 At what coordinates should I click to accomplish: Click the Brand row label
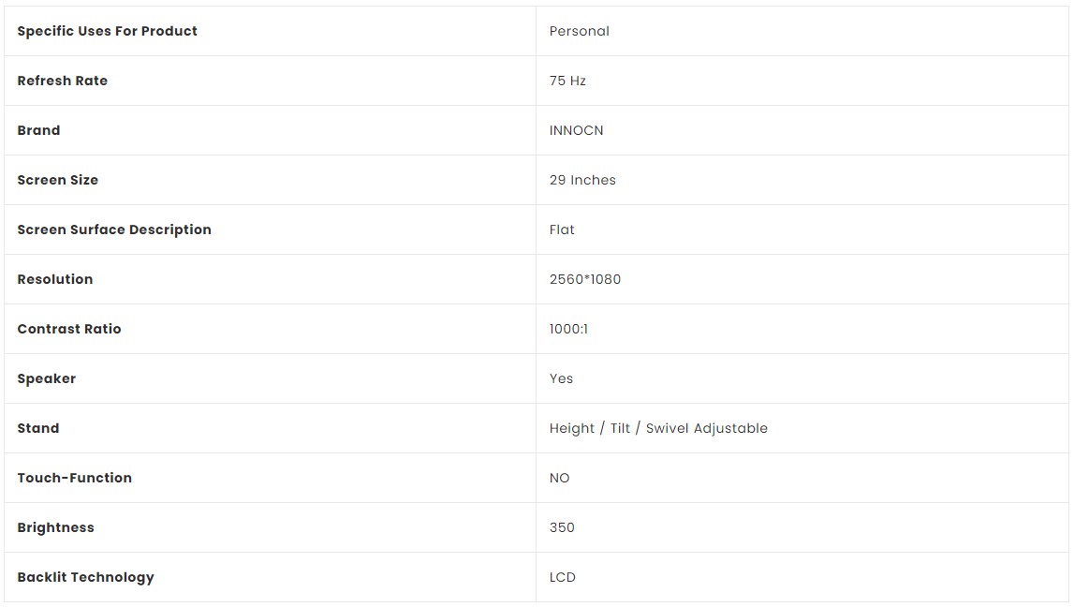pos(38,130)
